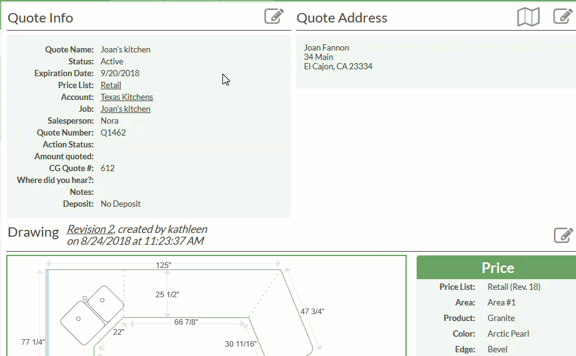
Task: Click the No Deposit value
Action: [121, 204]
